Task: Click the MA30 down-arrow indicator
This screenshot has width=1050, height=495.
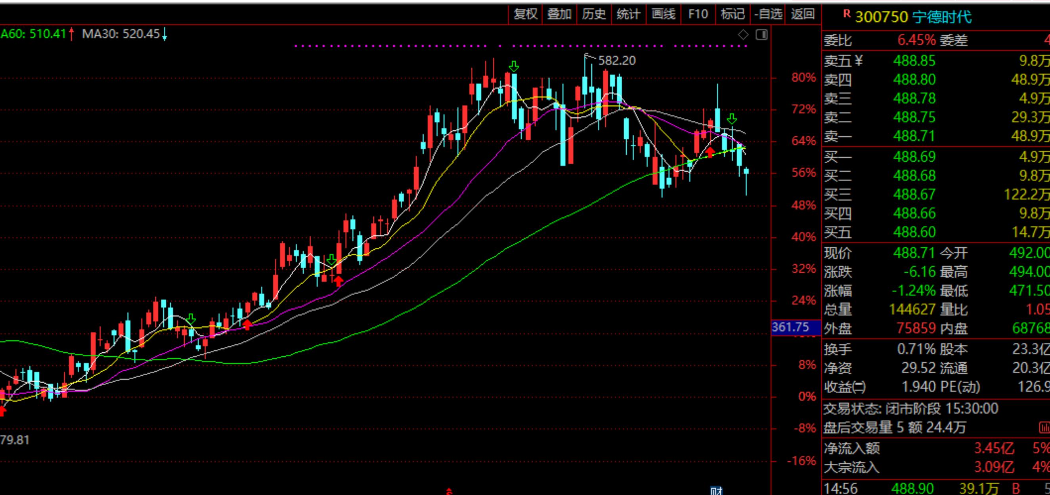Action: tap(164, 34)
